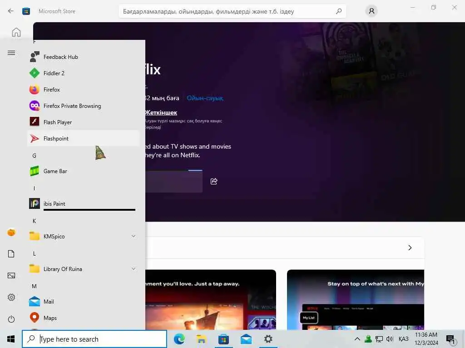The image size is (465, 348).
Task: Launch ibis Paint
Action: [83, 203]
